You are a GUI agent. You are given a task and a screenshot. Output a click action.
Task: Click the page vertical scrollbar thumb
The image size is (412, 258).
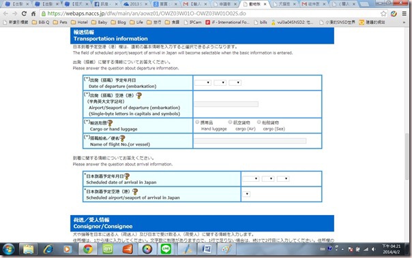407,156
